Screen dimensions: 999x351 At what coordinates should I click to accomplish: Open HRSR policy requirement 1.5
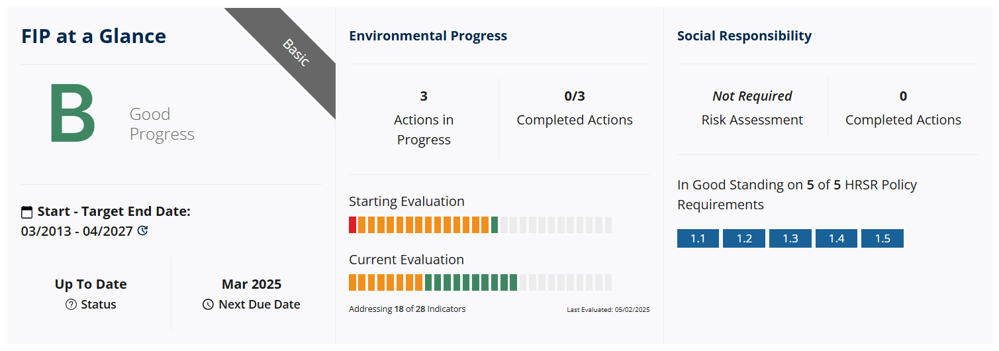click(882, 238)
